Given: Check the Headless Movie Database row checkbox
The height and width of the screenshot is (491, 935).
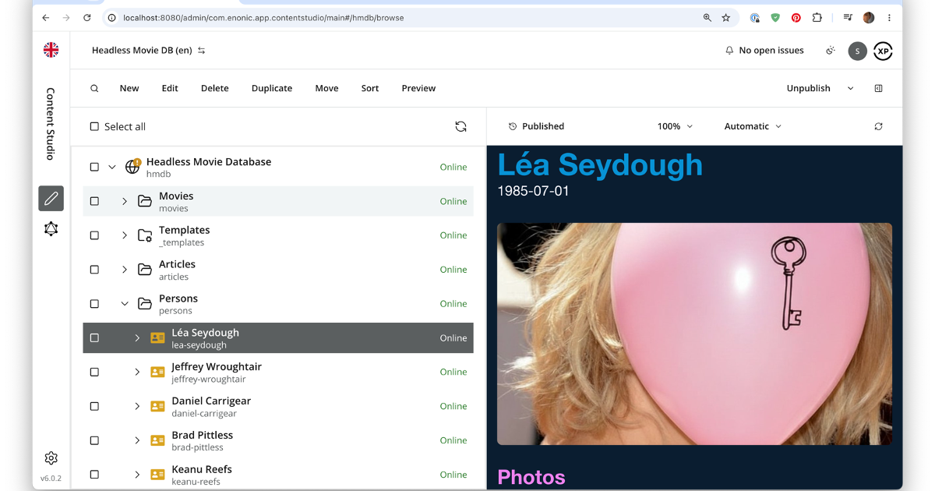Looking at the screenshot, I should coord(94,167).
